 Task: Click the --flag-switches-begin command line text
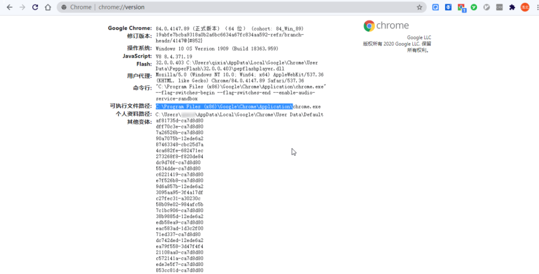coord(185,93)
